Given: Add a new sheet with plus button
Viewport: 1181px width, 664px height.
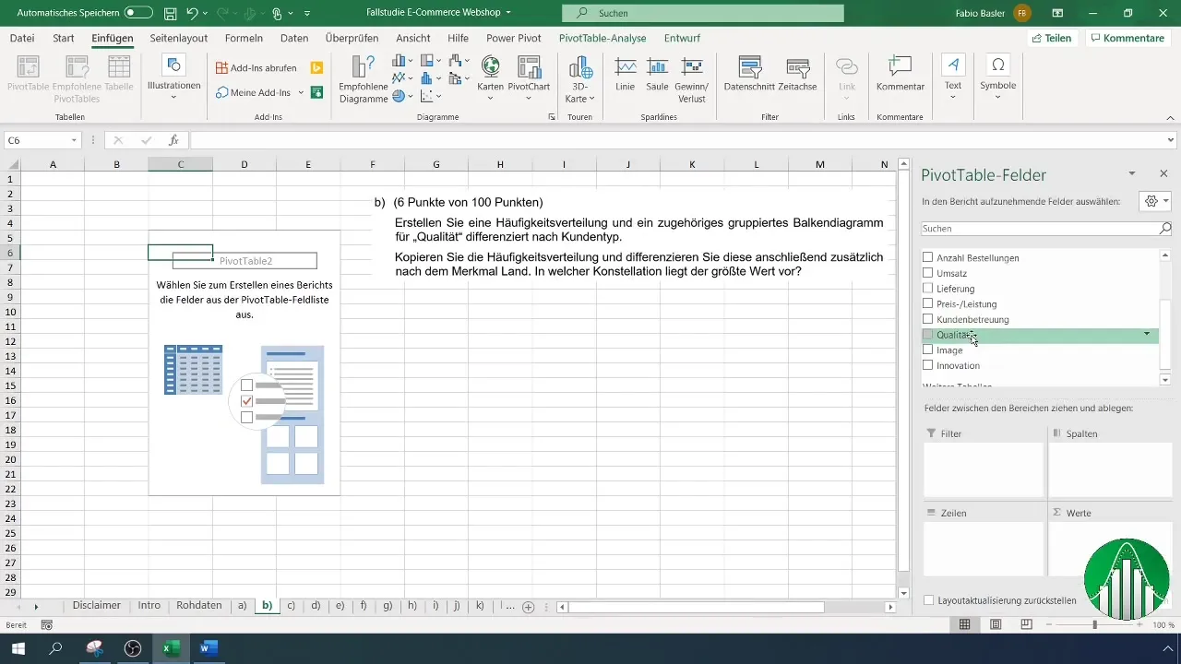Looking at the screenshot, I should click(x=529, y=607).
